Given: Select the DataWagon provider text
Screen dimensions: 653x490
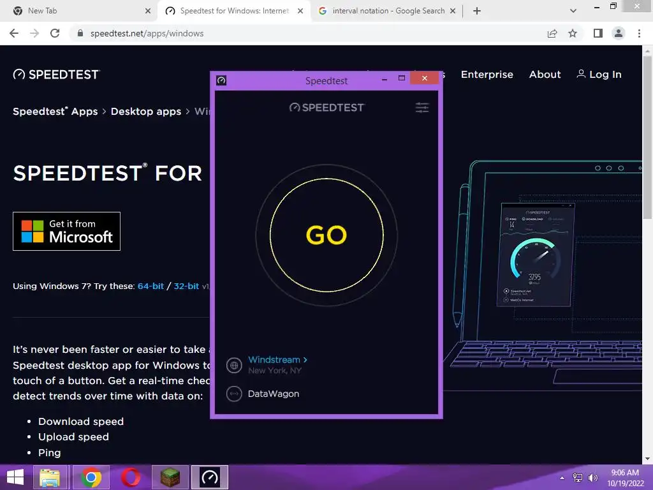Looking at the screenshot, I should [x=273, y=394].
